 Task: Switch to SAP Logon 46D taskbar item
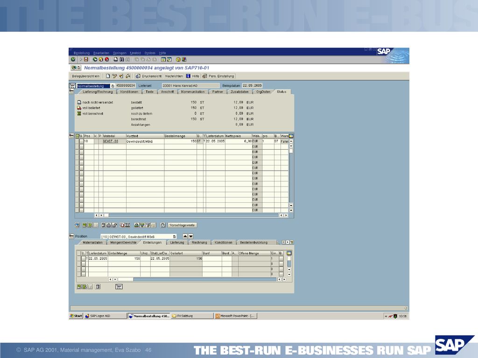[x=105, y=316]
